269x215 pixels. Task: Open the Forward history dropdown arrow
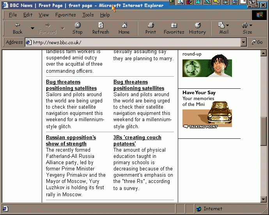(x=63, y=29)
